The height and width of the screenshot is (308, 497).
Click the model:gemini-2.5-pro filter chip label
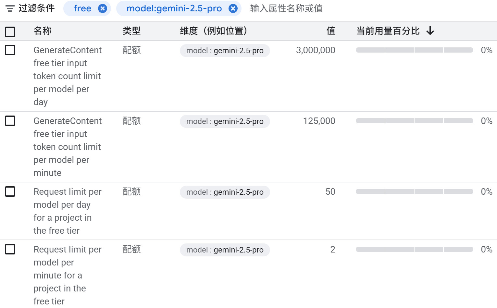[174, 8]
